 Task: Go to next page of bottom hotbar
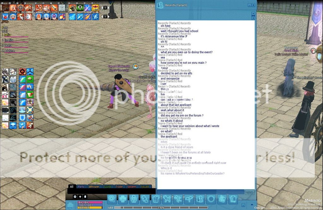tap(108, 16)
